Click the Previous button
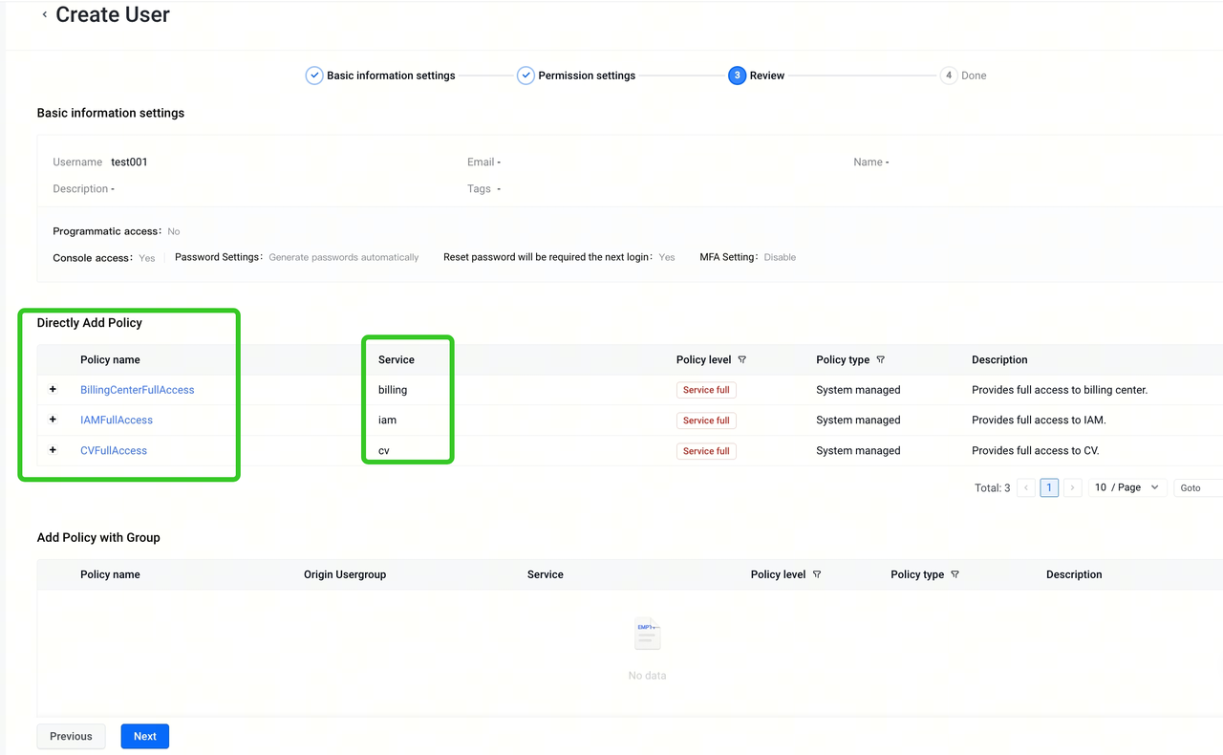The image size is (1223, 755). pos(71,736)
